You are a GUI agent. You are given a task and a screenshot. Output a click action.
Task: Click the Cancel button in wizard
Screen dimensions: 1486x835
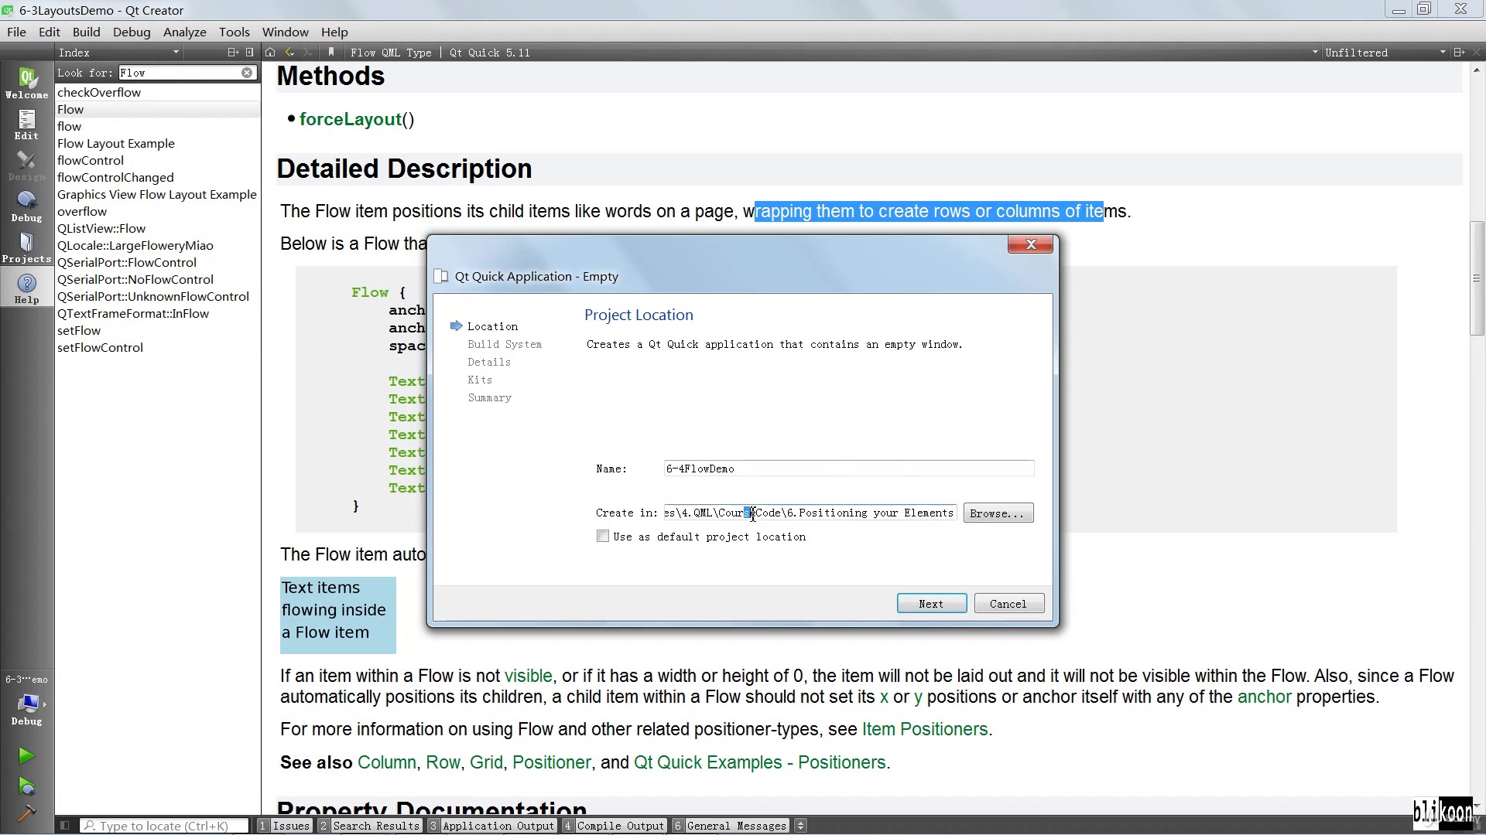(x=1008, y=604)
